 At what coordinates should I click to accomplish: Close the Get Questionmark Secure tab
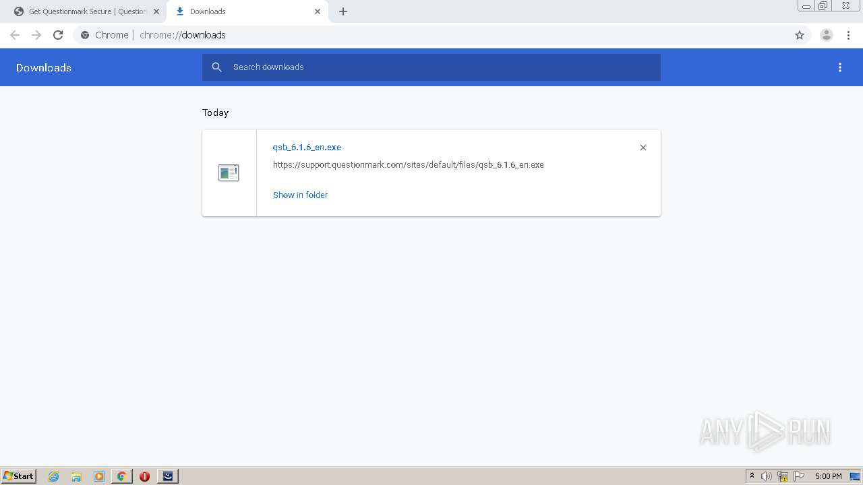[156, 11]
